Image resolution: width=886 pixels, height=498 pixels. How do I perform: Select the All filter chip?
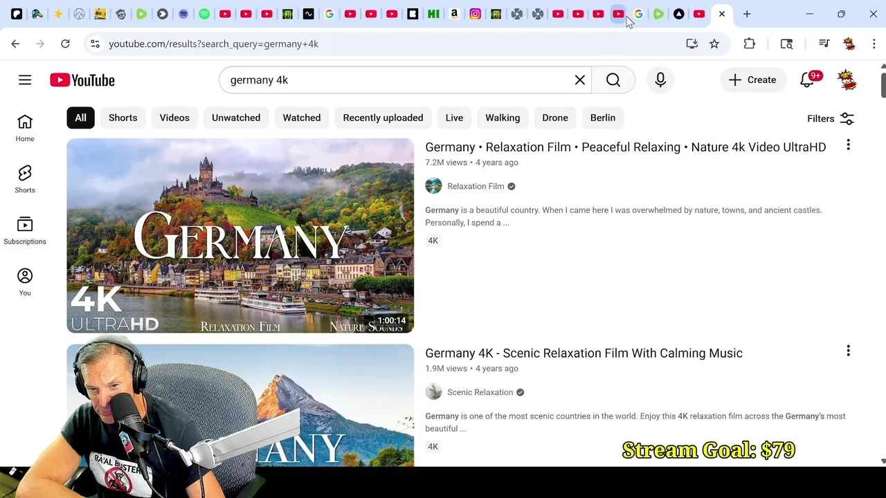pyautogui.click(x=80, y=118)
